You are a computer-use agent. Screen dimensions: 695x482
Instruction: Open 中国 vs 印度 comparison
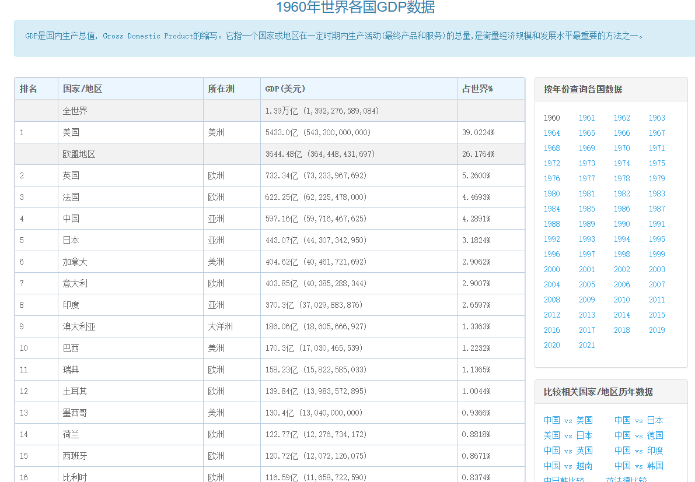point(639,451)
